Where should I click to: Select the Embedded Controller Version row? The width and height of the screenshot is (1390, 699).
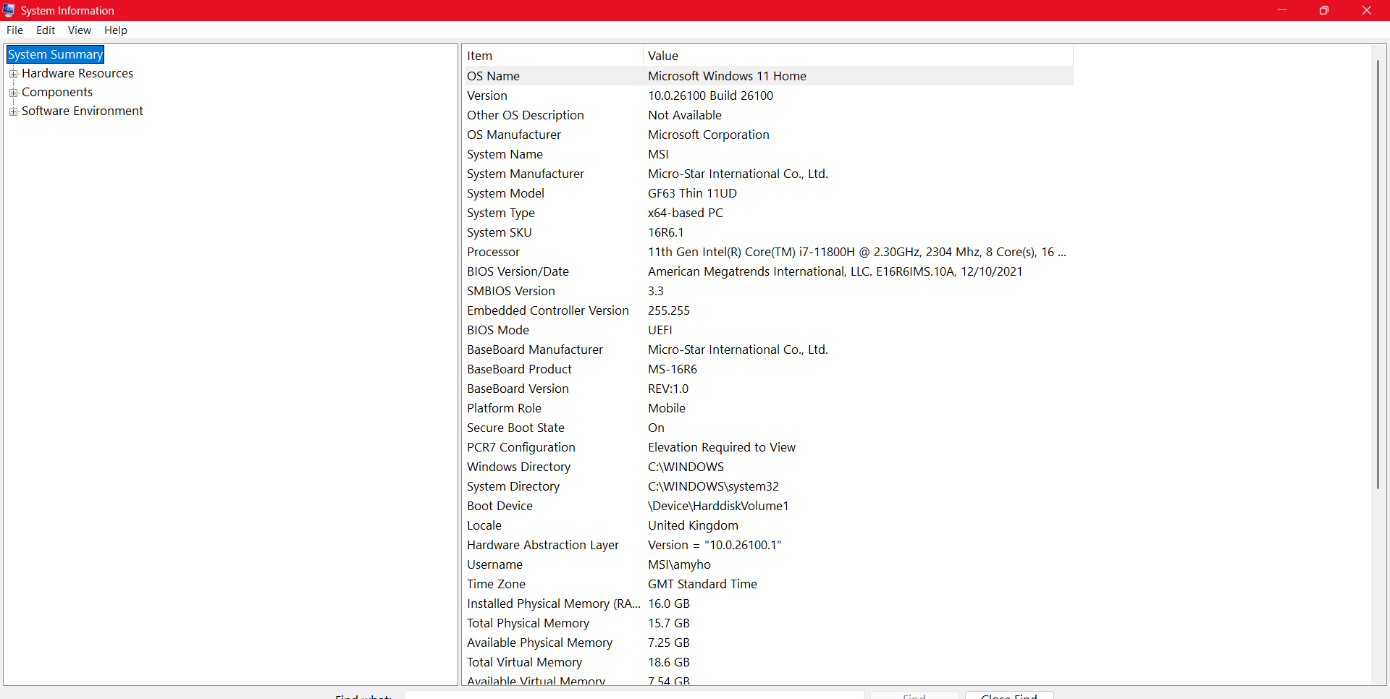tap(768, 310)
